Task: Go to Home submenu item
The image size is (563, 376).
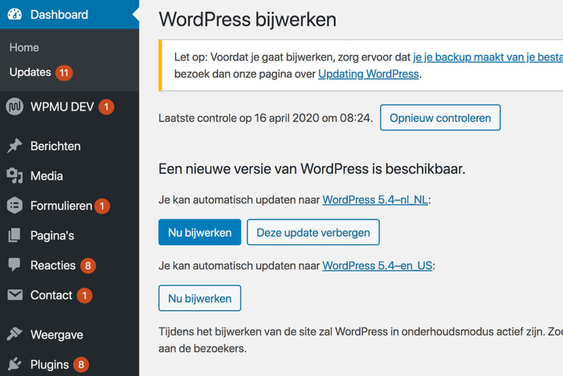Action: pyautogui.click(x=24, y=47)
